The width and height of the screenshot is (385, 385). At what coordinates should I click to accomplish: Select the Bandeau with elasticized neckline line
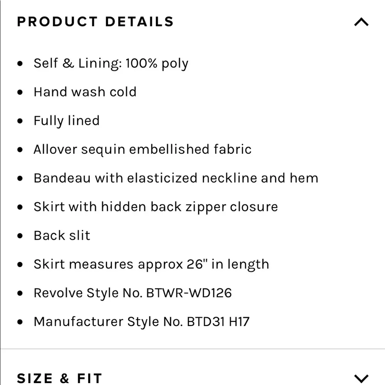(176, 178)
